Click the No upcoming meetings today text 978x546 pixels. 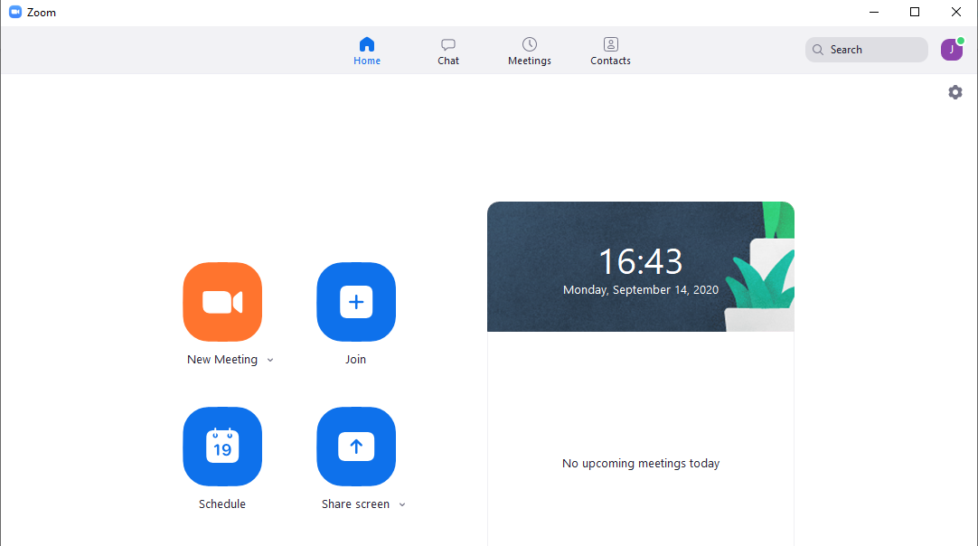[641, 464]
